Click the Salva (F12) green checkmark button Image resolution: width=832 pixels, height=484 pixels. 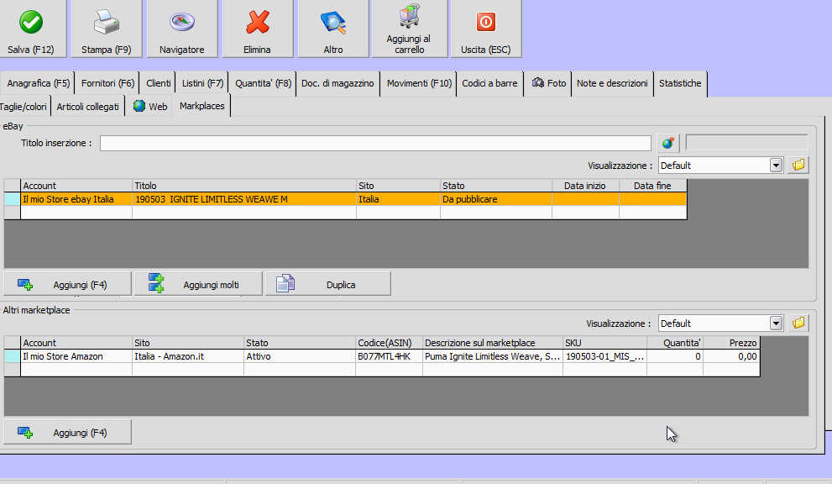pos(31,29)
